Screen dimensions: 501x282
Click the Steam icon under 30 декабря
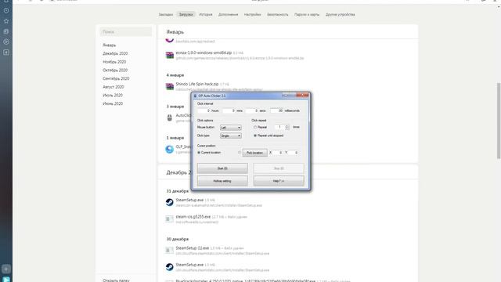pos(170,267)
